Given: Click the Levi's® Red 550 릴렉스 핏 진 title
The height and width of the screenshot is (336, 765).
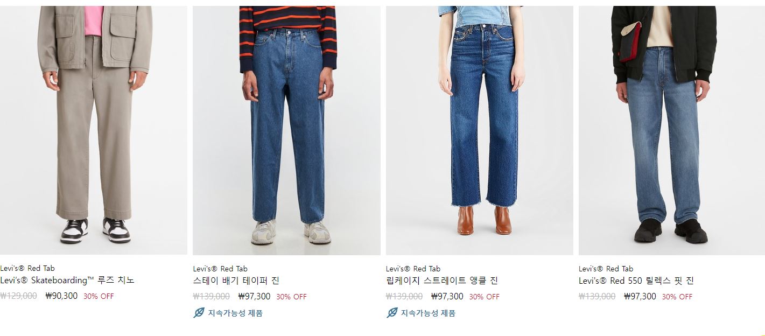Looking at the screenshot, I should 636,281.
